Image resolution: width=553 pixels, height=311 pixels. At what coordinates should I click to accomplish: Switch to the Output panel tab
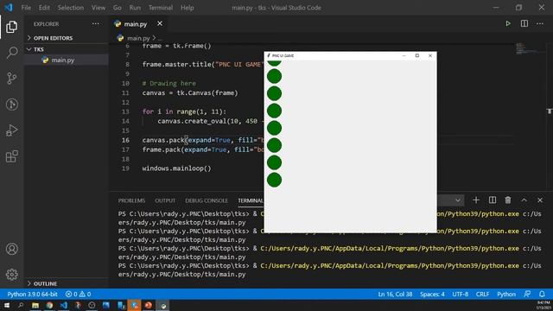pyautogui.click(x=165, y=200)
